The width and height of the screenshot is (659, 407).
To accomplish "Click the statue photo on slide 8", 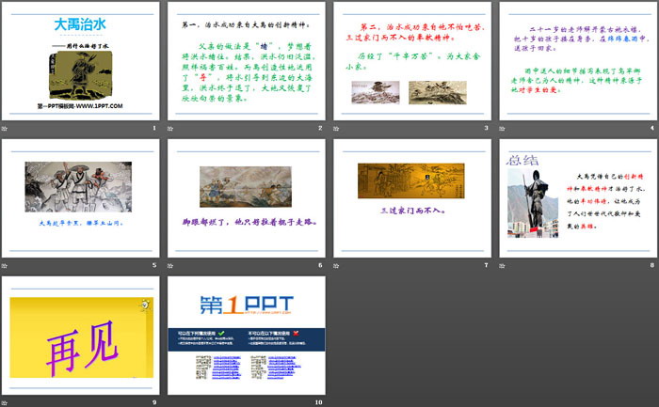I will coord(533,203).
